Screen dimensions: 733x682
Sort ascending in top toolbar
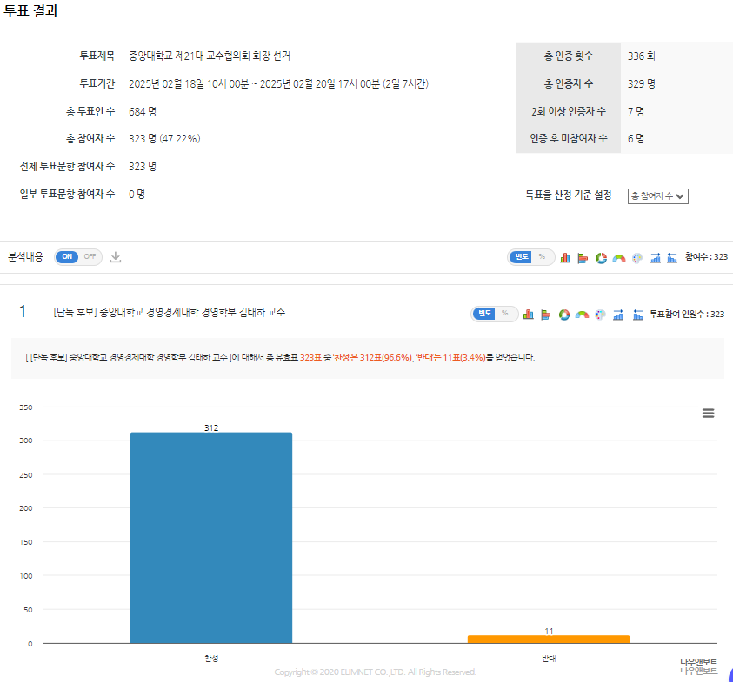tap(656, 257)
